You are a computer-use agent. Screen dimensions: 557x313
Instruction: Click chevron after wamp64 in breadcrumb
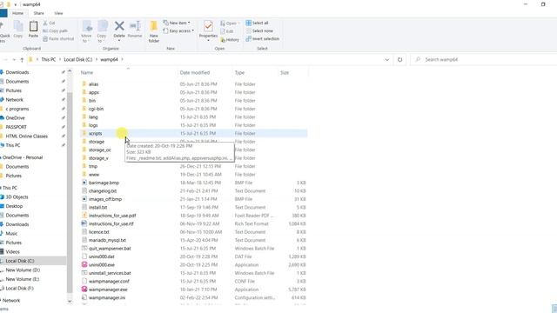[x=122, y=59]
